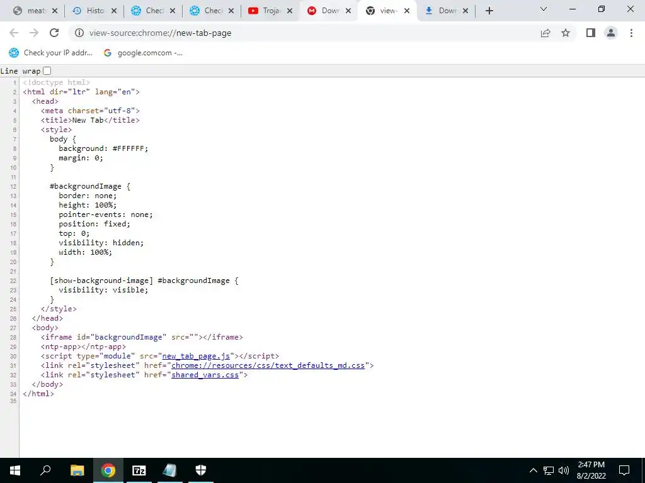Open the clock and date flyout
Image resolution: width=645 pixels, height=483 pixels.
591,470
